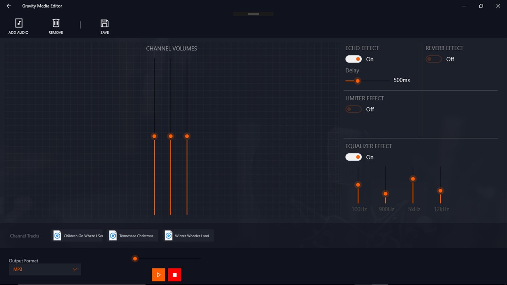Select the Tennessee Christmas channel track

pos(133,236)
